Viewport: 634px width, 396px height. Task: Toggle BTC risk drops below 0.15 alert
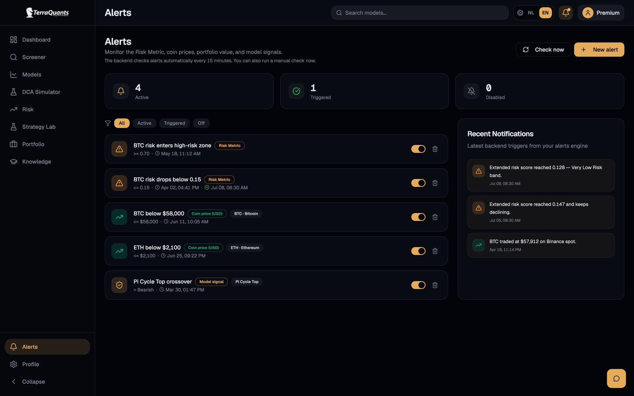click(x=418, y=183)
